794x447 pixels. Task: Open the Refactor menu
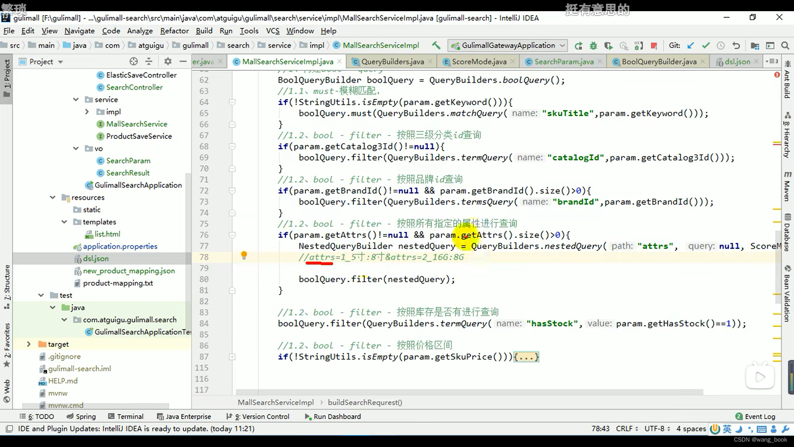coord(174,31)
